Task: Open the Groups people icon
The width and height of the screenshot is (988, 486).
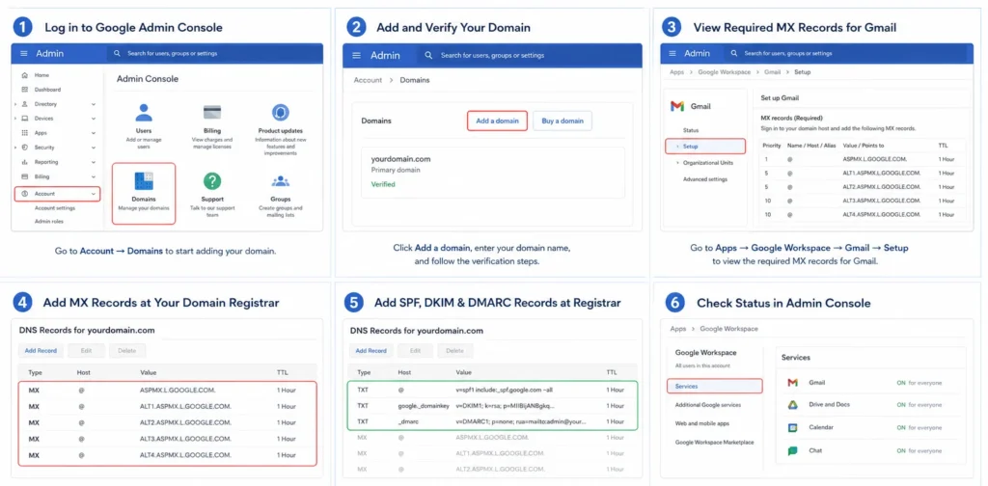Action: (x=281, y=181)
